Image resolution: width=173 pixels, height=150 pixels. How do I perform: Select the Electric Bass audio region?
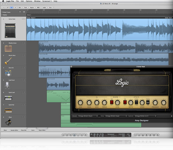(x=104, y=59)
